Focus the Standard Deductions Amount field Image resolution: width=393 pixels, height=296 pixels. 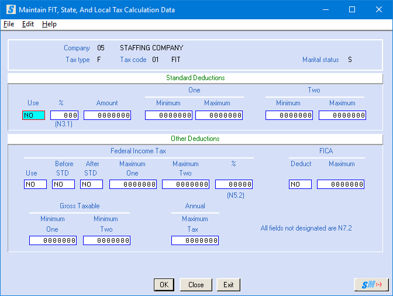coord(107,115)
